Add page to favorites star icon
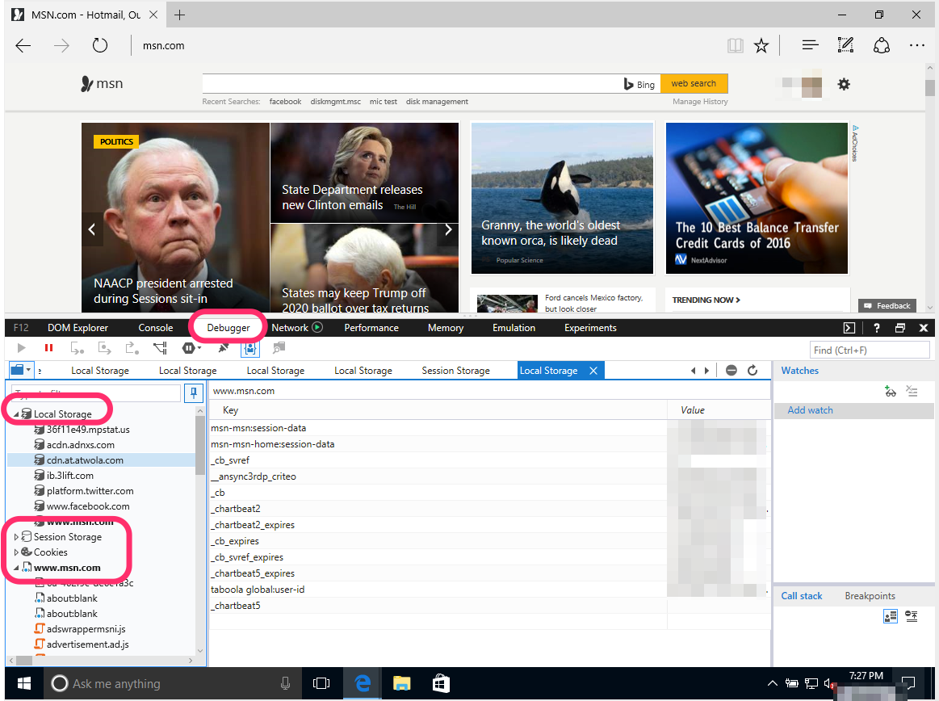Viewport: 939px width, 701px height. tap(761, 45)
